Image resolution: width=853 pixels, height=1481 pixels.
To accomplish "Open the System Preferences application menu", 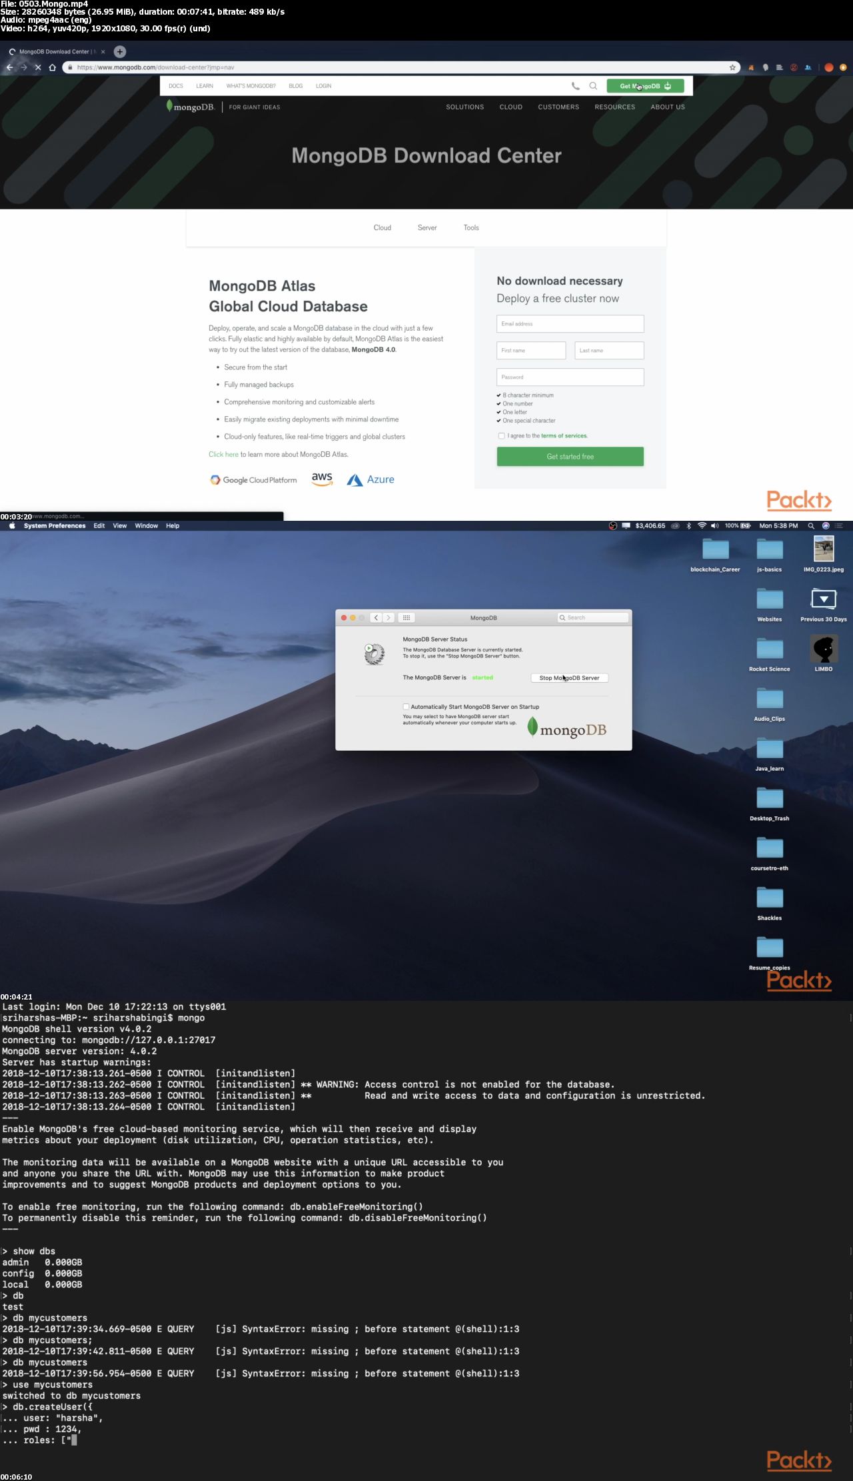I will tap(55, 525).
